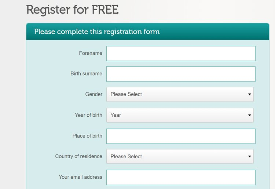Click the 'Place of birth' label
Image resolution: width=275 pixels, height=189 pixels.
(x=87, y=136)
